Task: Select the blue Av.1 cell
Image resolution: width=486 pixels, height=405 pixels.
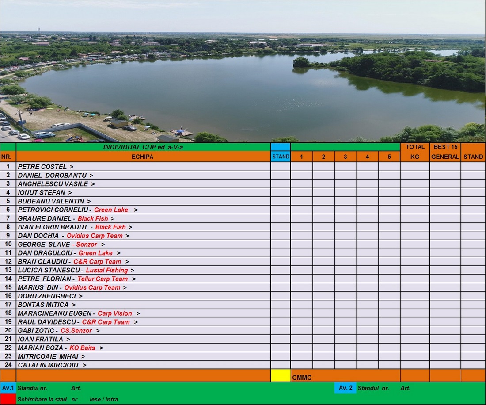Action: (8, 388)
